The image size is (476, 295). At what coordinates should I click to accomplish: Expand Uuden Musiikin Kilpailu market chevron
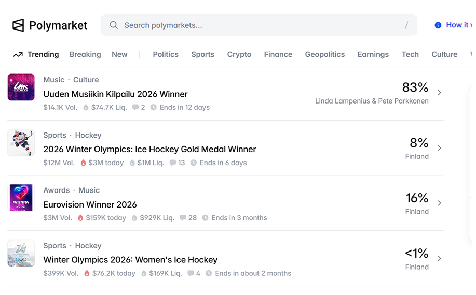point(439,93)
